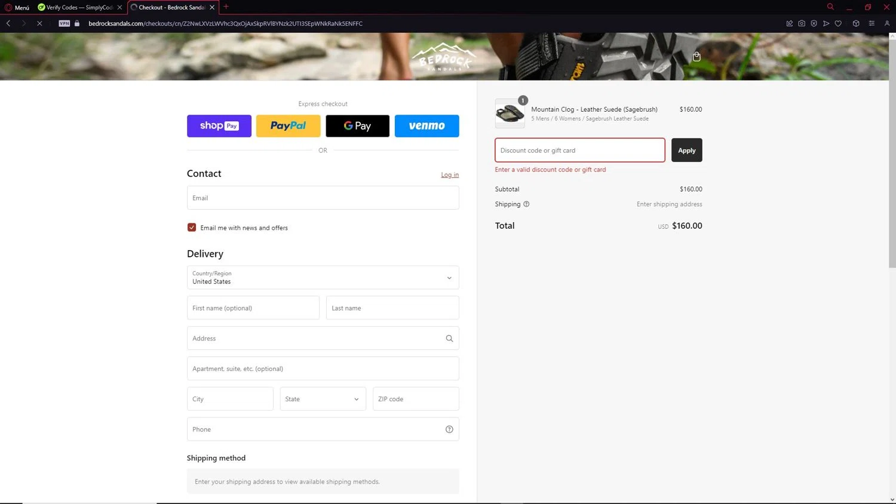The width and height of the screenshot is (896, 504).
Task: Click the 'Contact' section heading
Action: [x=204, y=174]
